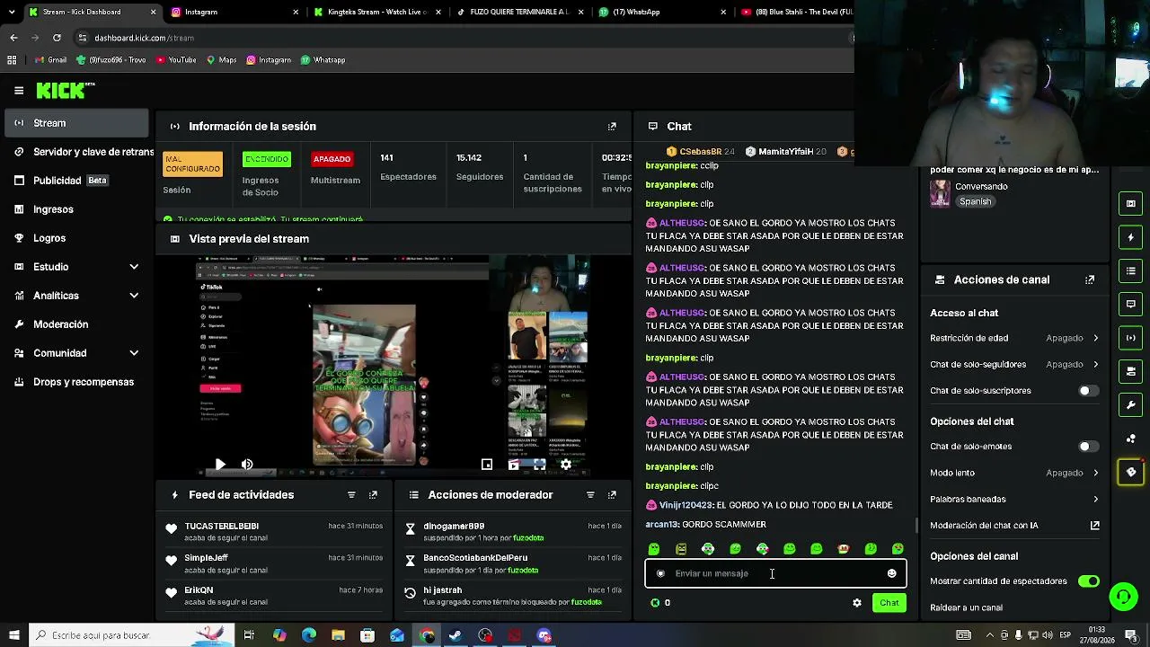Open Drops y recompensas

click(x=76, y=382)
